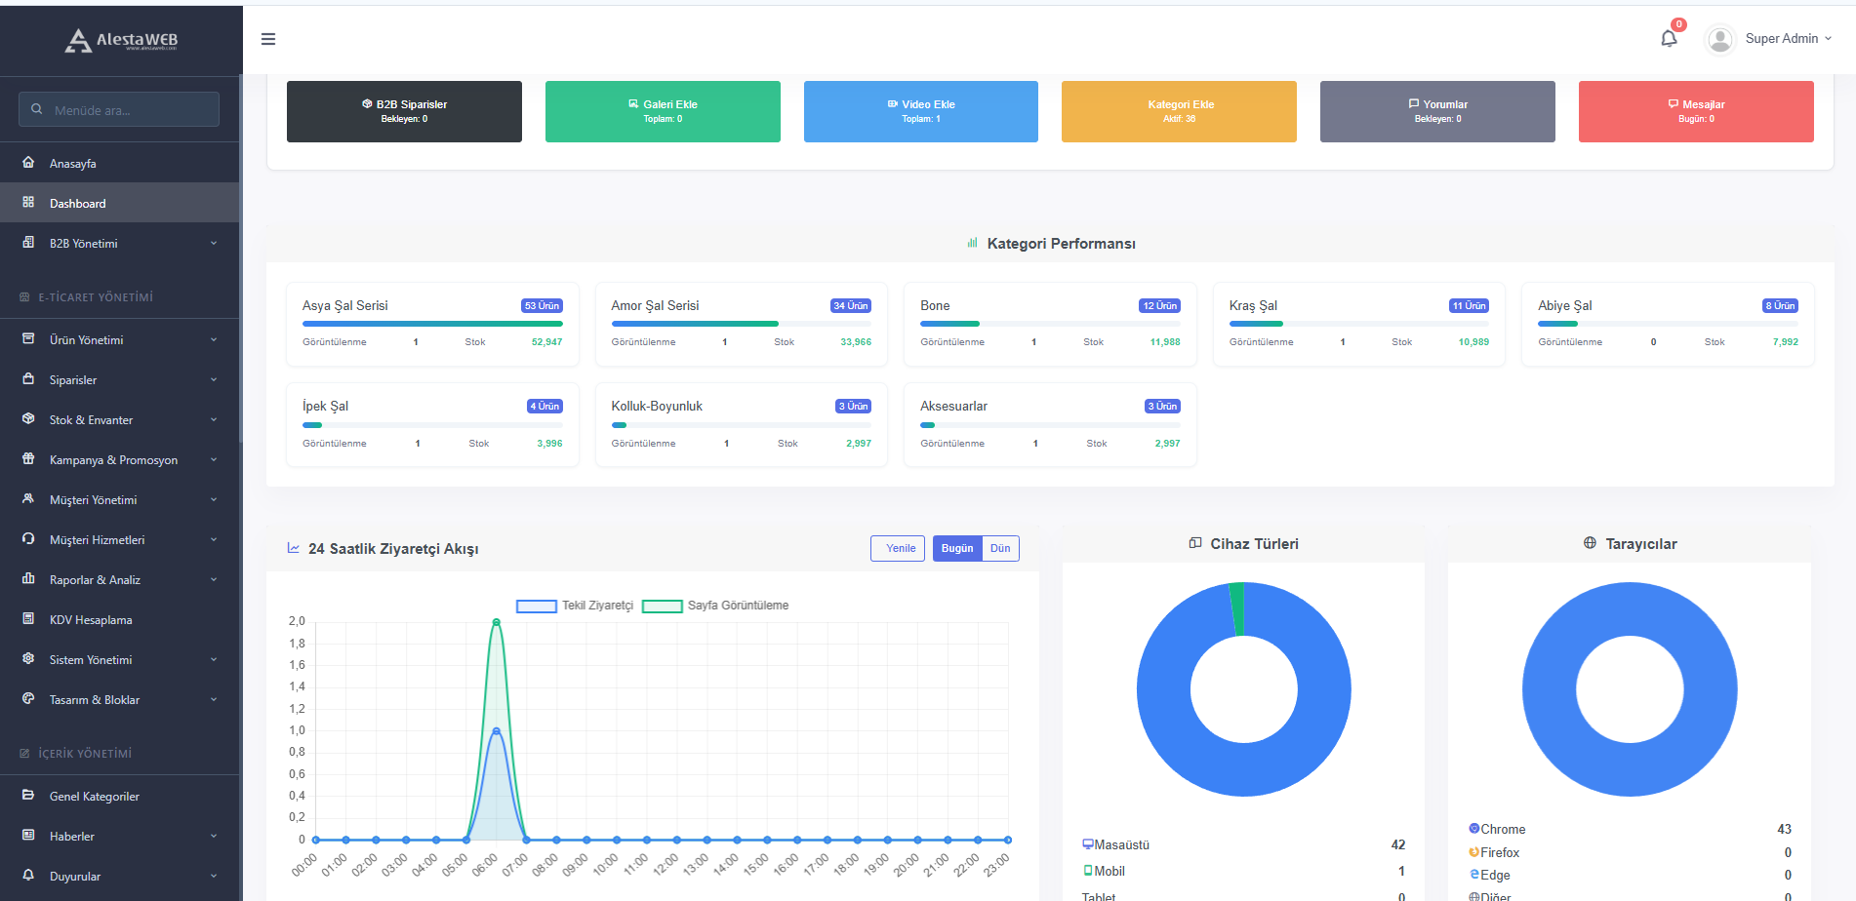Select the Anasayfa home icon
Image resolution: width=1856 pixels, height=901 pixels.
tap(28, 162)
